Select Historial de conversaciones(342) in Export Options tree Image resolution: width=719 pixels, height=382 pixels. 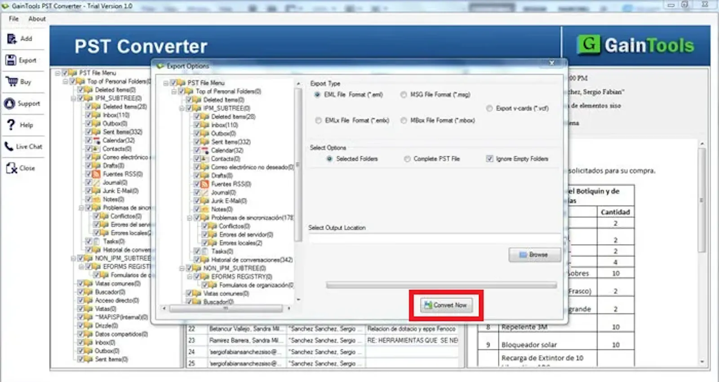(x=252, y=260)
